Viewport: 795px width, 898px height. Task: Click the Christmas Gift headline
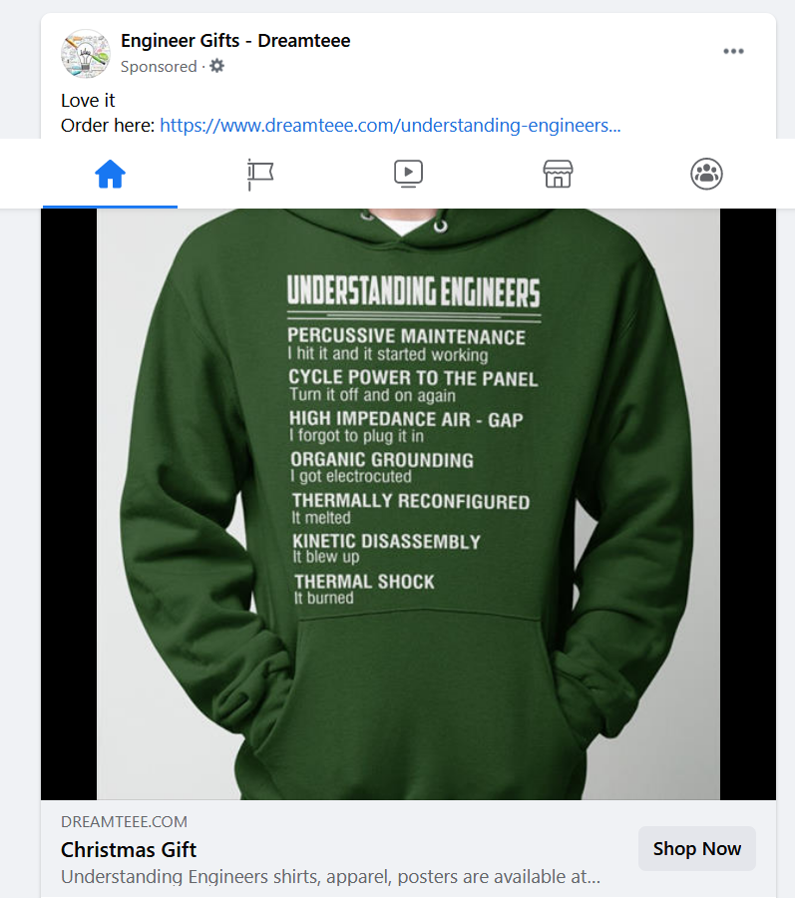(129, 850)
